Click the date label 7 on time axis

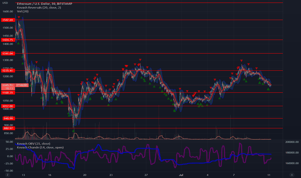(x=234, y=175)
